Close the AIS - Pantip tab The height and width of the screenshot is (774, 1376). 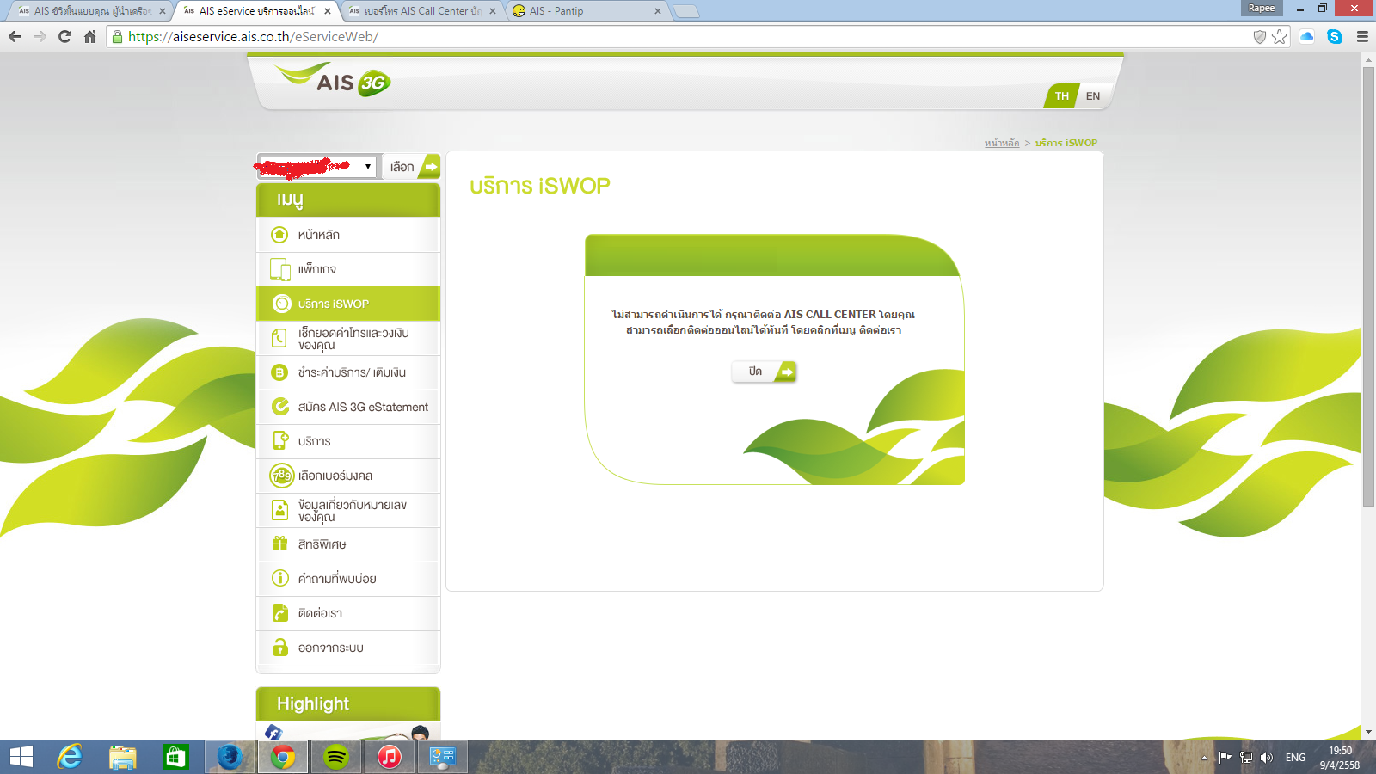pyautogui.click(x=658, y=11)
